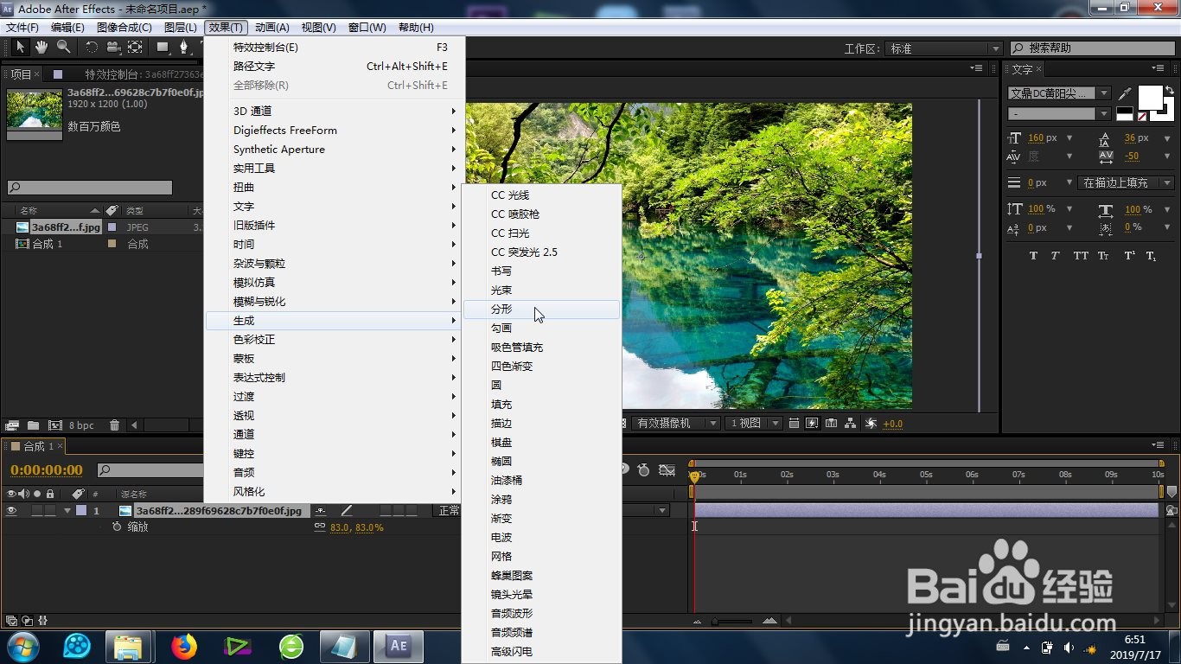Create a new composition via the filmstrip icon
The width and height of the screenshot is (1181, 664).
coord(54,425)
